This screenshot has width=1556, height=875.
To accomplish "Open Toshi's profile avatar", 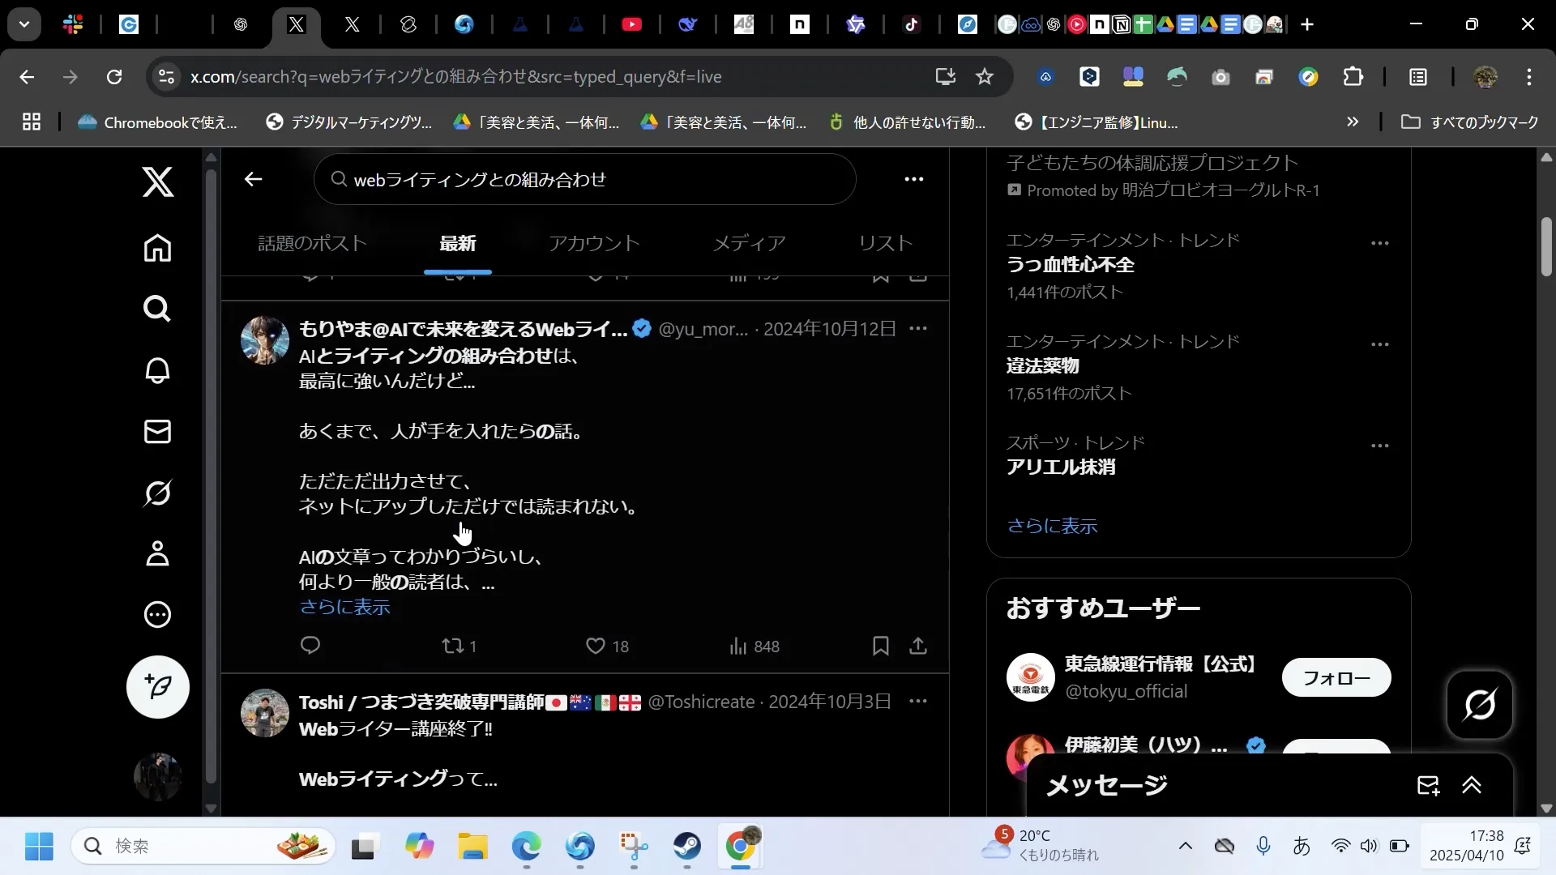I will pos(265,713).
